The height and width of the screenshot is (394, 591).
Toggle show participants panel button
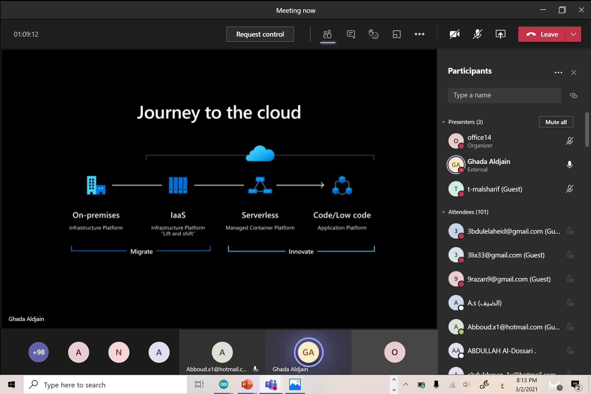click(x=328, y=34)
